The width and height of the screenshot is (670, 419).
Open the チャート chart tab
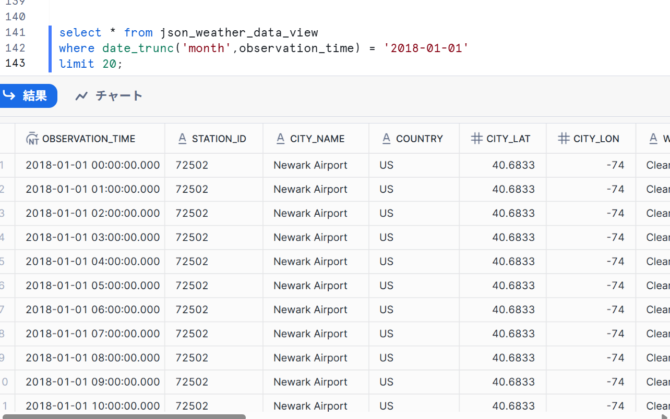pos(109,96)
